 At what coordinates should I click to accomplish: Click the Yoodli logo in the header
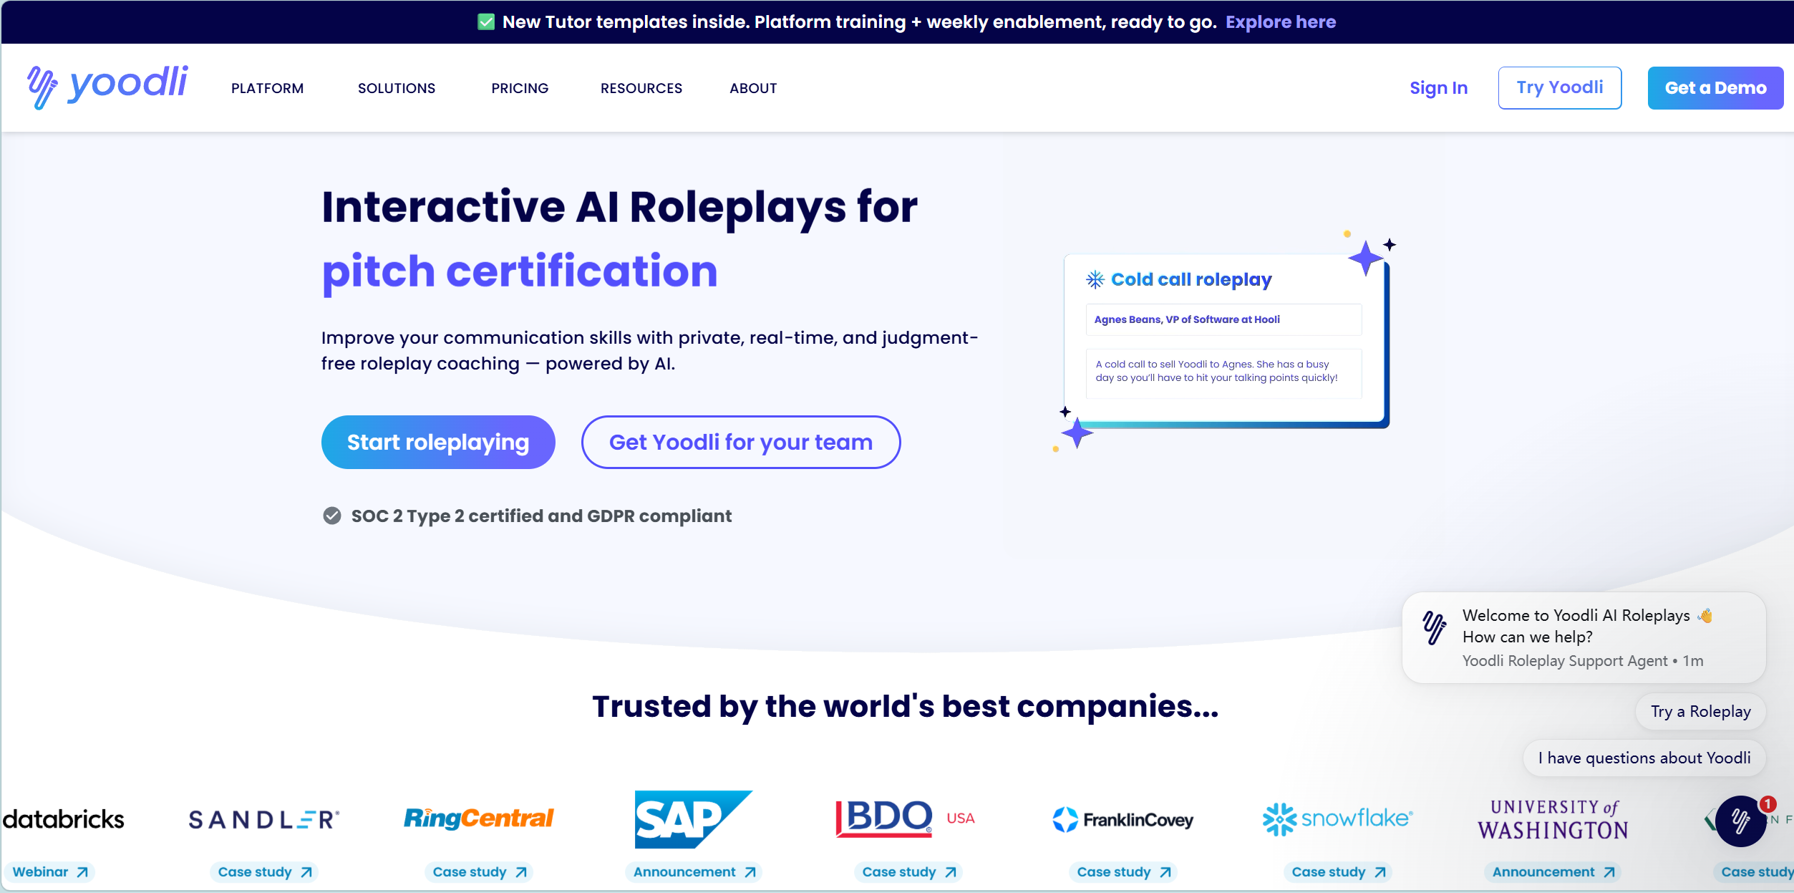[x=107, y=87]
